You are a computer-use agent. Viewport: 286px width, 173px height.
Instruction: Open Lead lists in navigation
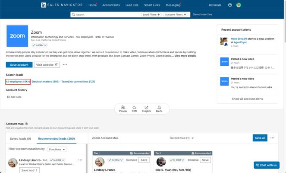(132, 5)
